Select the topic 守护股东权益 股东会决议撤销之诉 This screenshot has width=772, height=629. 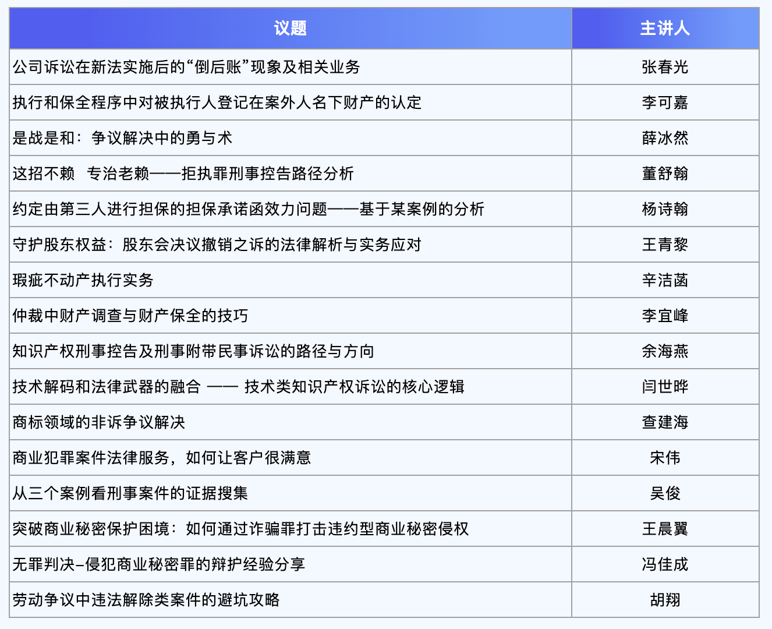click(217, 245)
